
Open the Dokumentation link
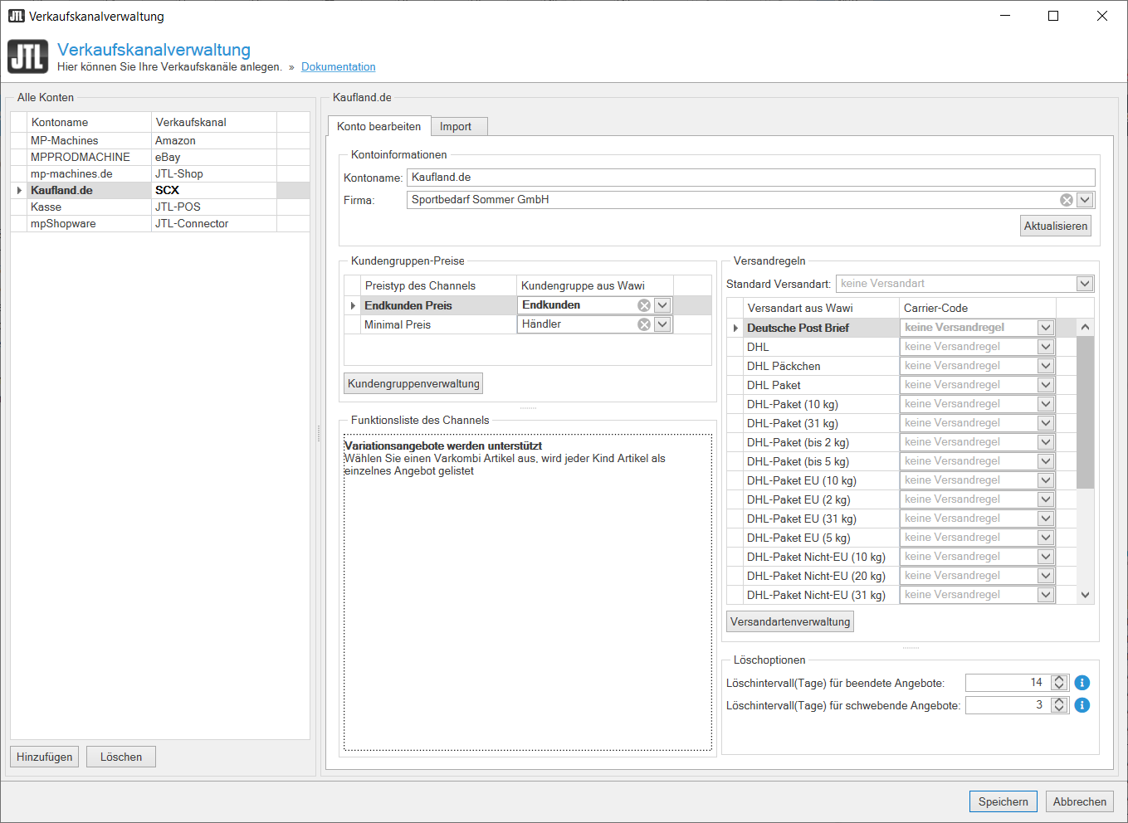[339, 67]
